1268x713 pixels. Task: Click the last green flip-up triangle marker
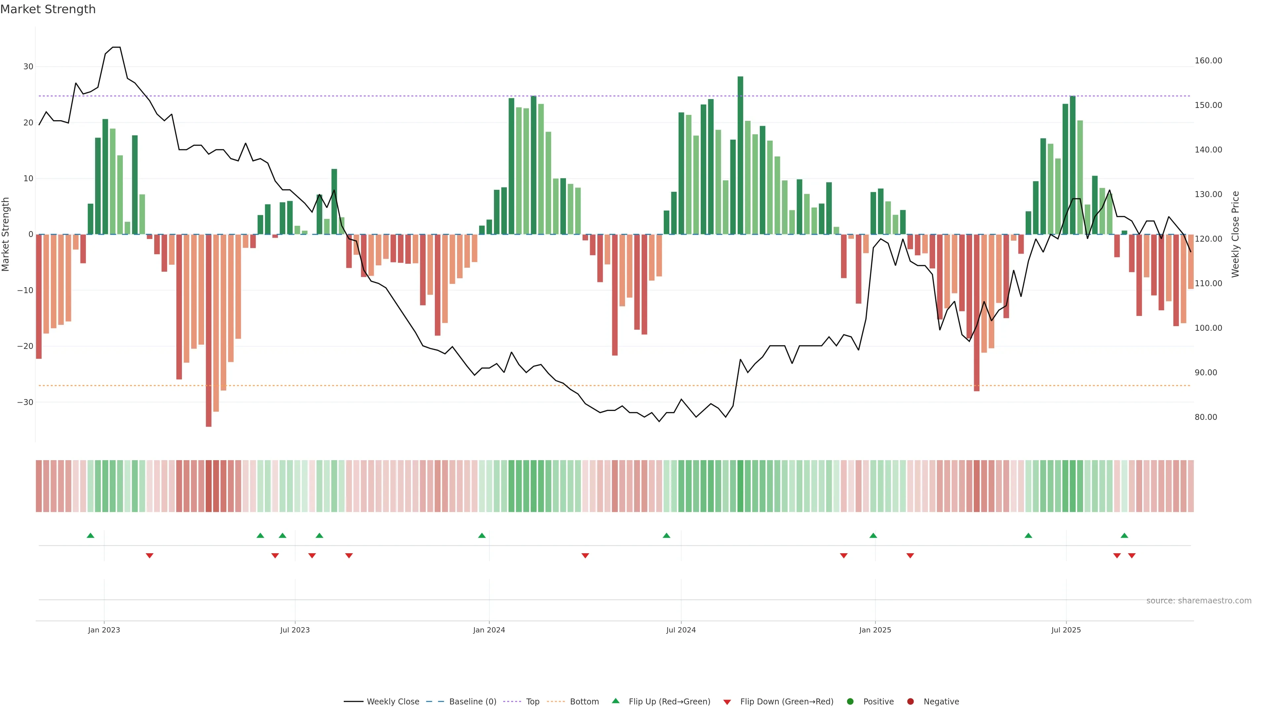pos(1124,535)
